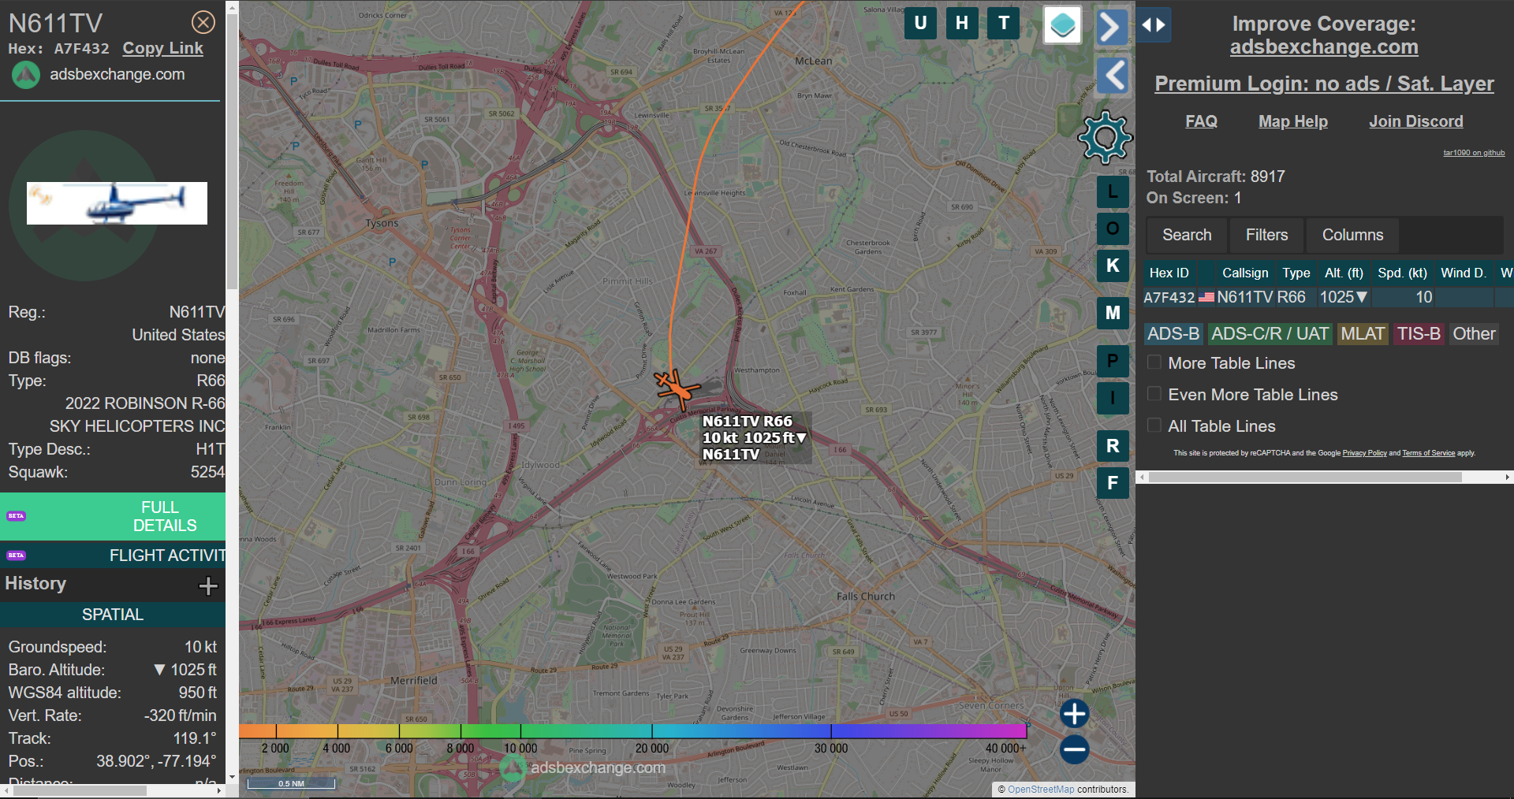The image size is (1514, 799).
Task: Click the O map button
Action: click(1113, 229)
